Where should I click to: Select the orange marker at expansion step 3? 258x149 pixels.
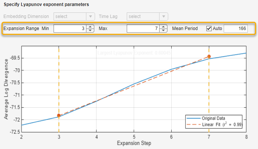(x=59, y=116)
